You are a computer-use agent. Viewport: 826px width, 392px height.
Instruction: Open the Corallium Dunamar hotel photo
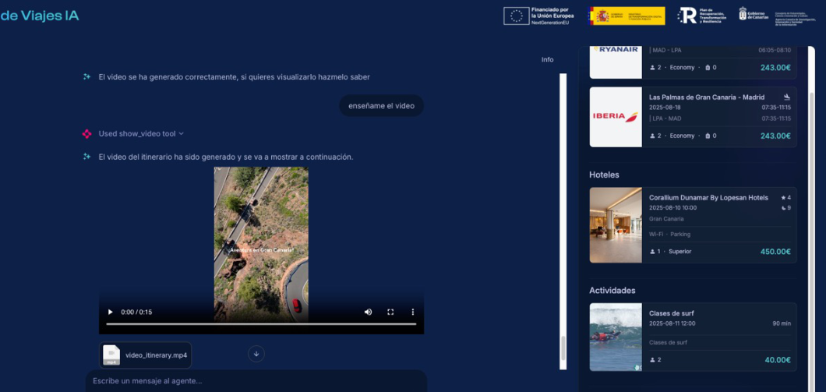pos(616,225)
